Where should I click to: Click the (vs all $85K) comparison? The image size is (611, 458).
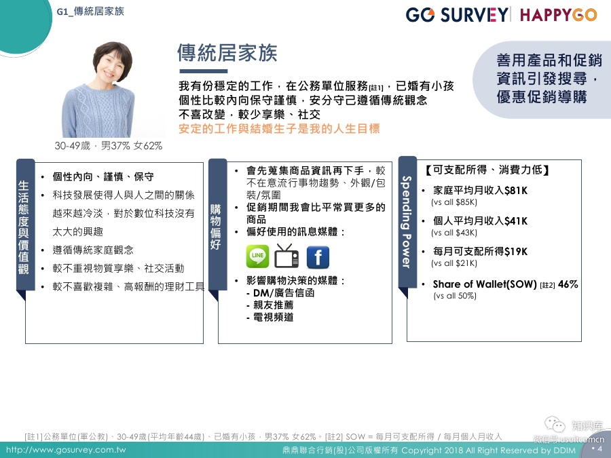click(x=454, y=202)
